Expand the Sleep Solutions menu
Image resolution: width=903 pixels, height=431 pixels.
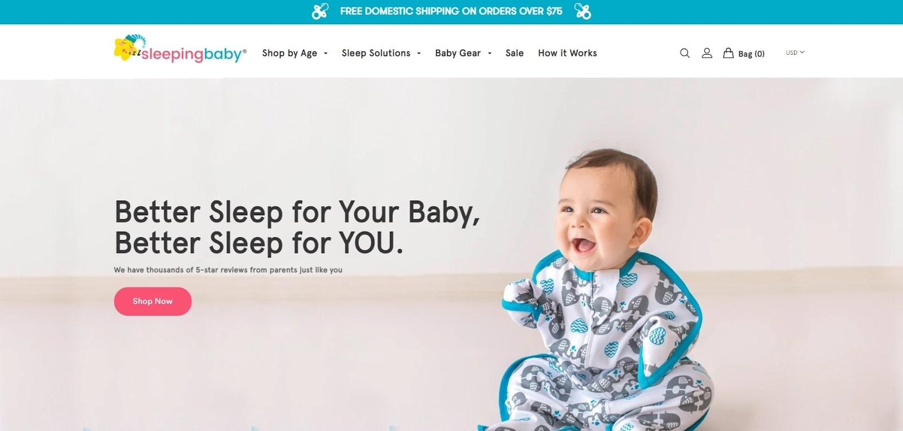pyautogui.click(x=381, y=53)
